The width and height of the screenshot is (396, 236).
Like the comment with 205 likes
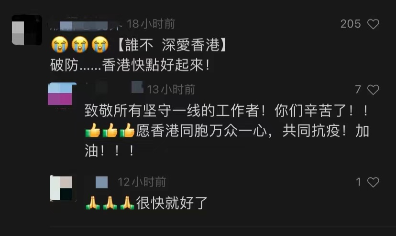373,24
